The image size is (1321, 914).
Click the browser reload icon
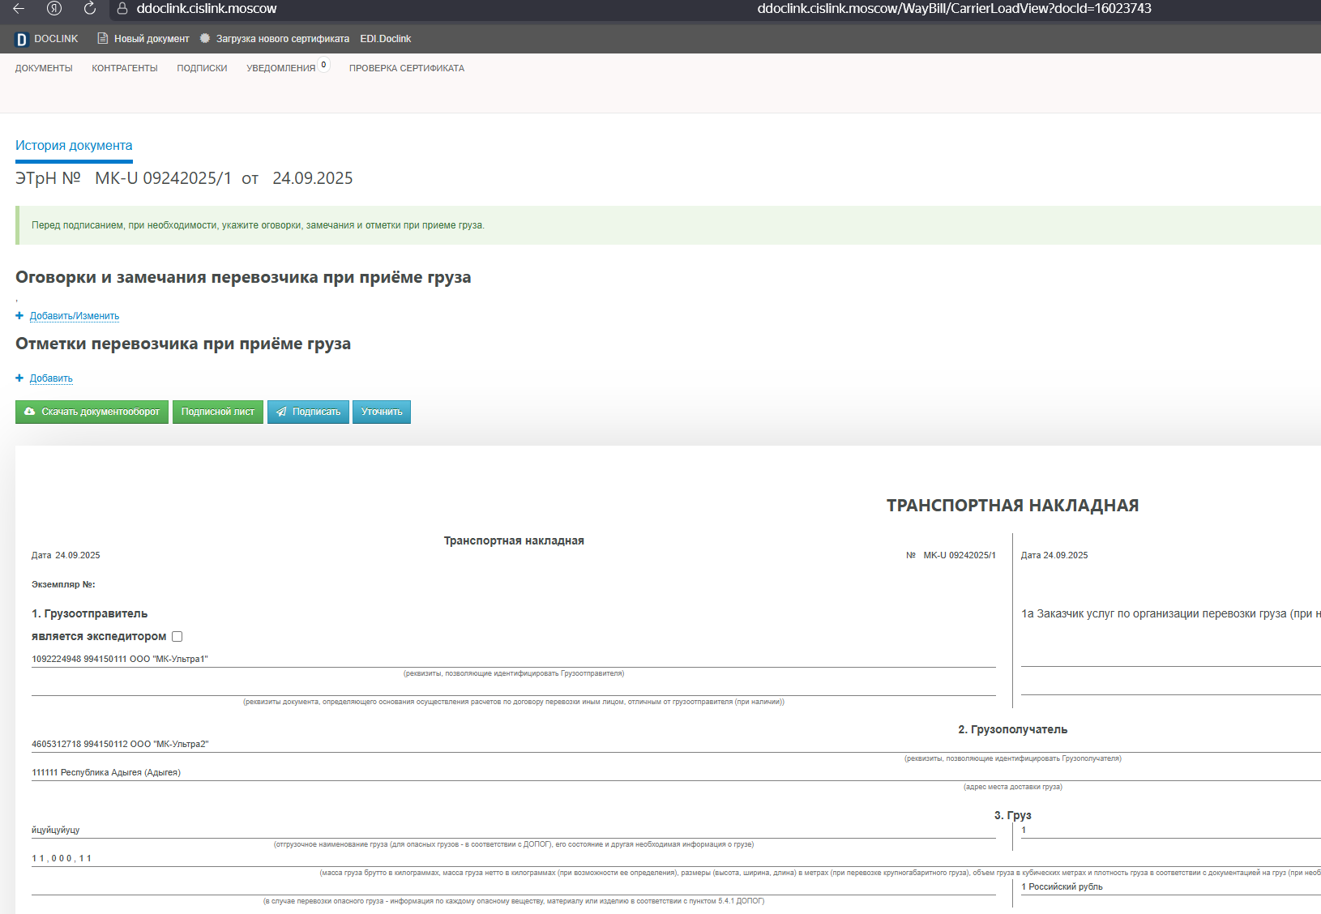point(90,9)
